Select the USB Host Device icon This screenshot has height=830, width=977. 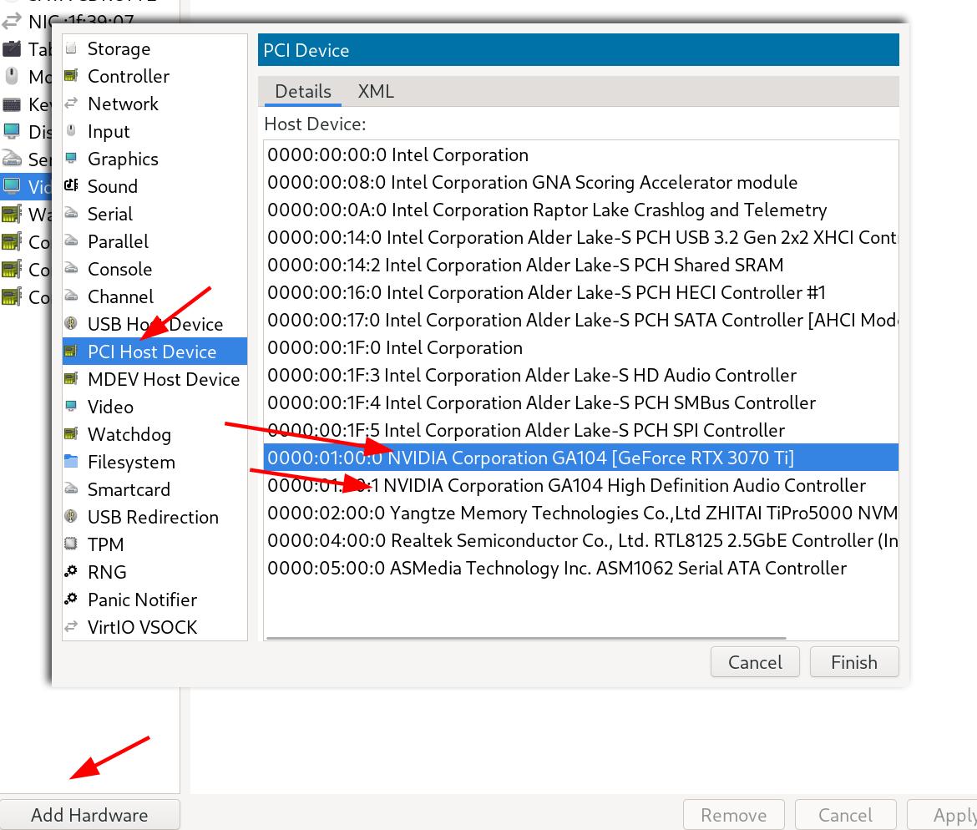click(71, 323)
